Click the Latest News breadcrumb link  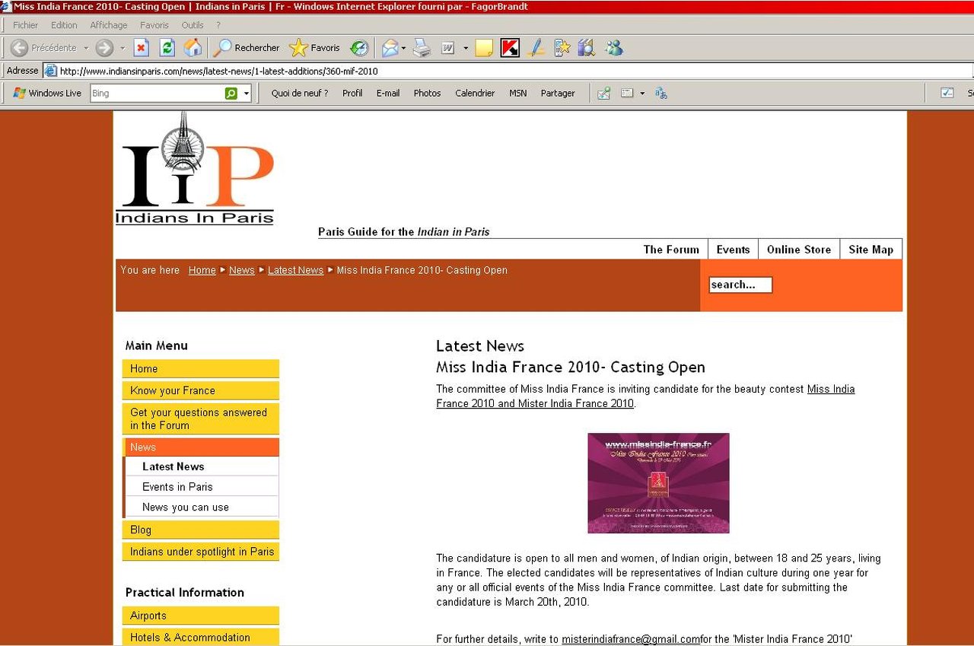[x=296, y=270]
